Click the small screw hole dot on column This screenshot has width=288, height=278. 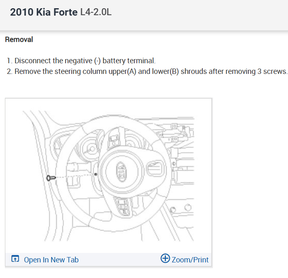96,175
